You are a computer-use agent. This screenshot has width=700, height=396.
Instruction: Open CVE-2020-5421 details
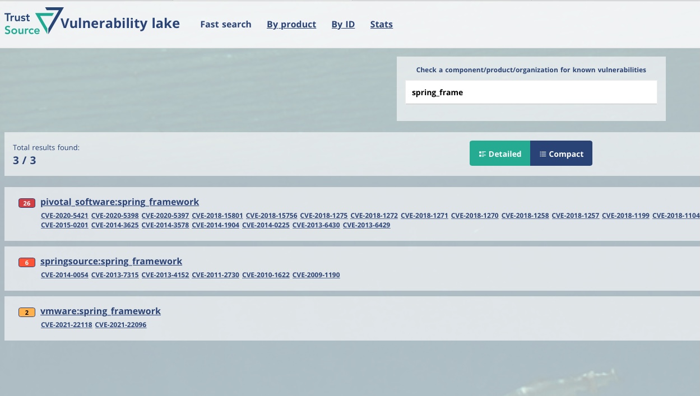(x=64, y=216)
